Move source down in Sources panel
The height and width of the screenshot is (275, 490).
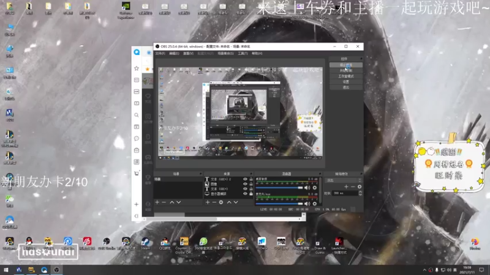(x=236, y=202)
